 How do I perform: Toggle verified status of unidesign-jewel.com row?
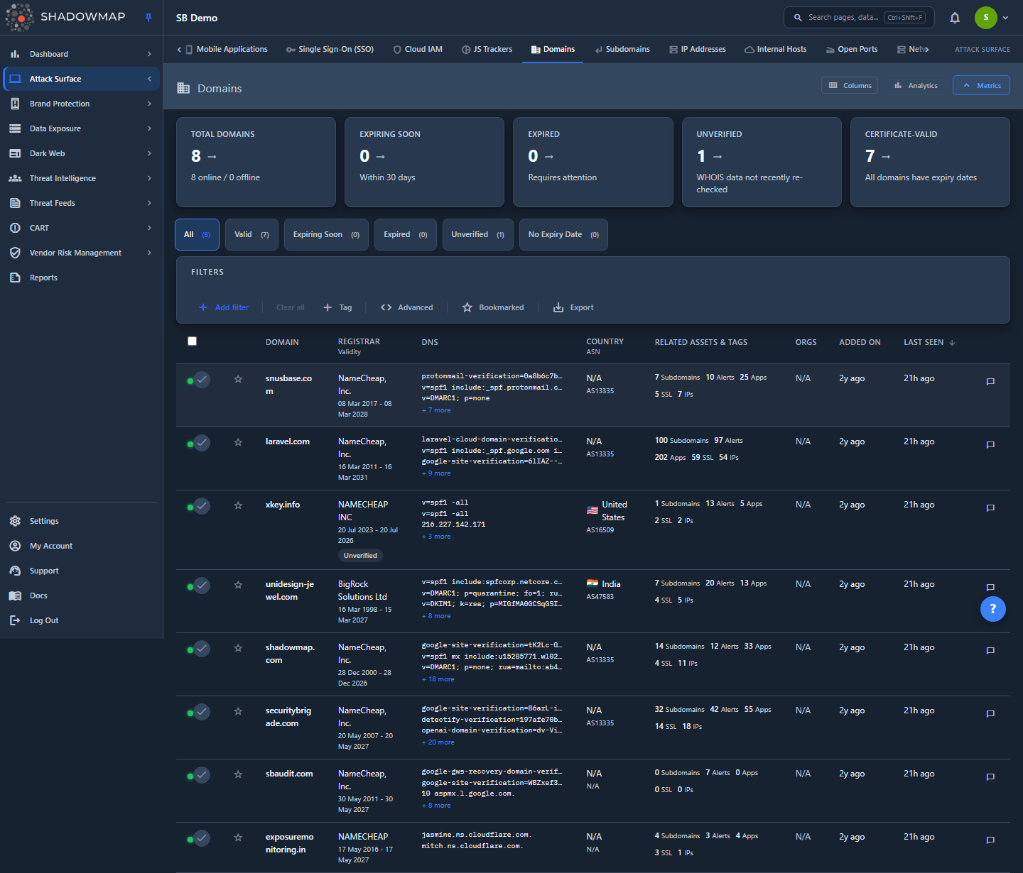point(202,586)
